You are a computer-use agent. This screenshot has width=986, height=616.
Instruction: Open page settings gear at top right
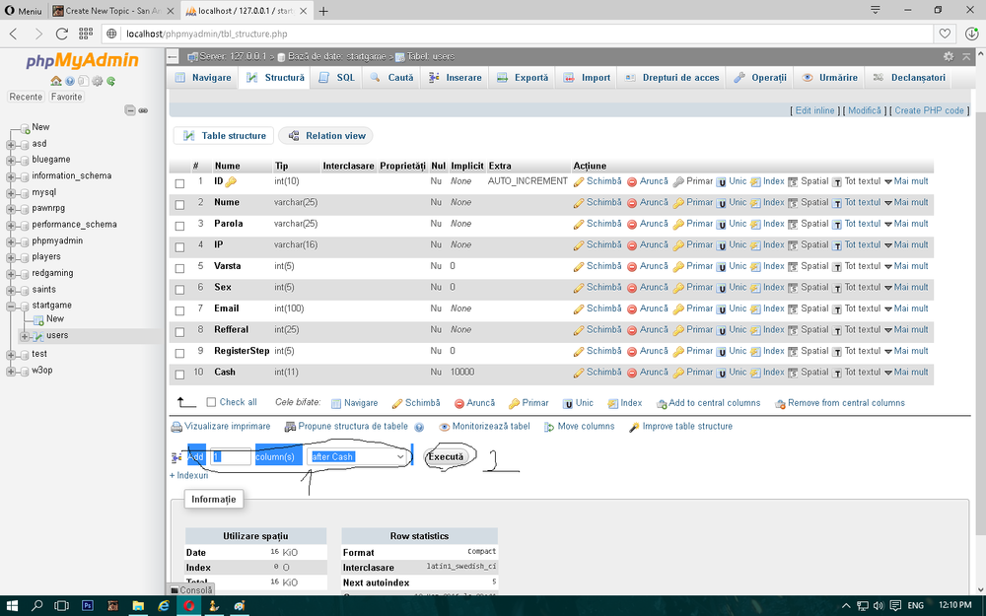coord(949,56)
